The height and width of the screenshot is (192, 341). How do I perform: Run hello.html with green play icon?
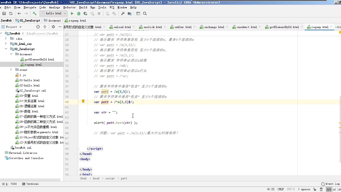pos(72,13)
